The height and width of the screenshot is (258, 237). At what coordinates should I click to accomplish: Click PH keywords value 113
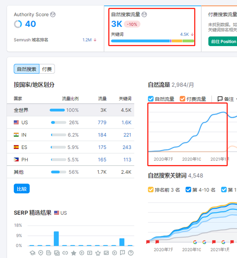127,160
